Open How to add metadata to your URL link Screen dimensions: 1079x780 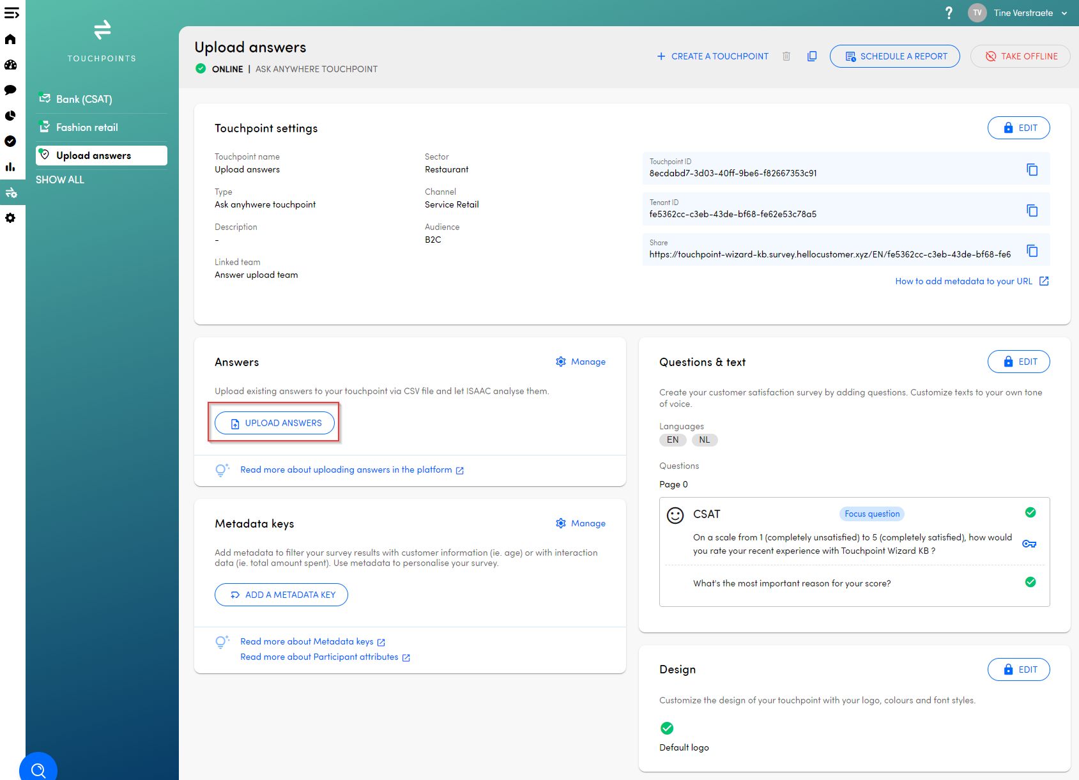pyautogui.click(x=964, y=281)
